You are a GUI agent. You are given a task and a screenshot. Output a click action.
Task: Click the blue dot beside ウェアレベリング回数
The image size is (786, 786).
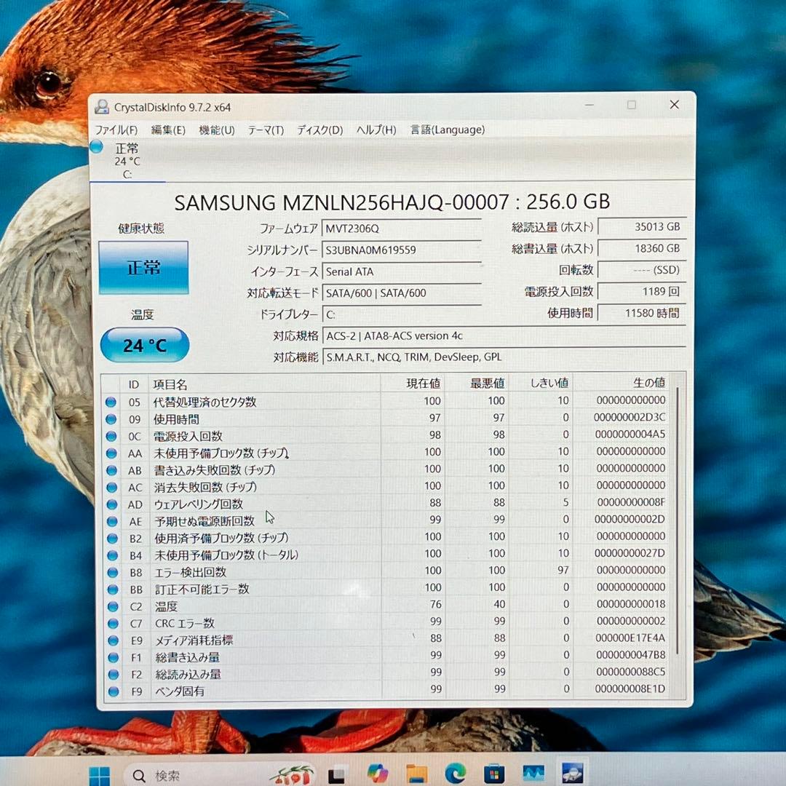pos(113,504)
